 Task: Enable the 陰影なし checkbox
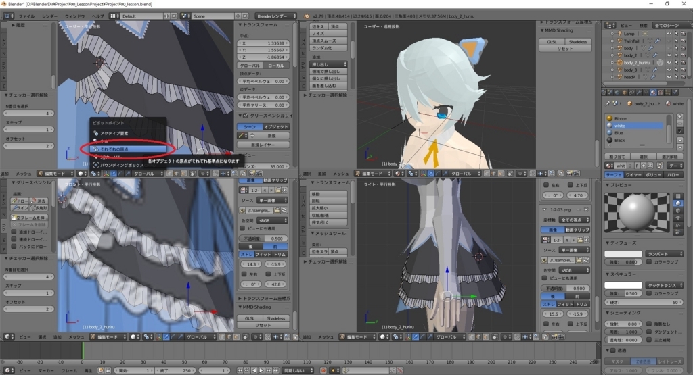click(649, 324)
